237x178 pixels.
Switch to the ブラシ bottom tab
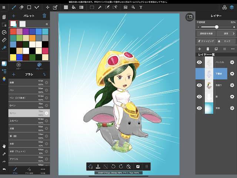[x=15, y=171]
